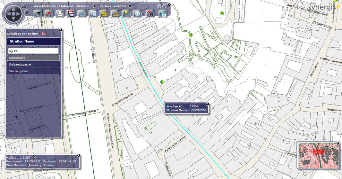Viewport: 342px width, 179px height.
Task: Open the Maßstab scale dropdown arrow
Action: coord(34,157)
